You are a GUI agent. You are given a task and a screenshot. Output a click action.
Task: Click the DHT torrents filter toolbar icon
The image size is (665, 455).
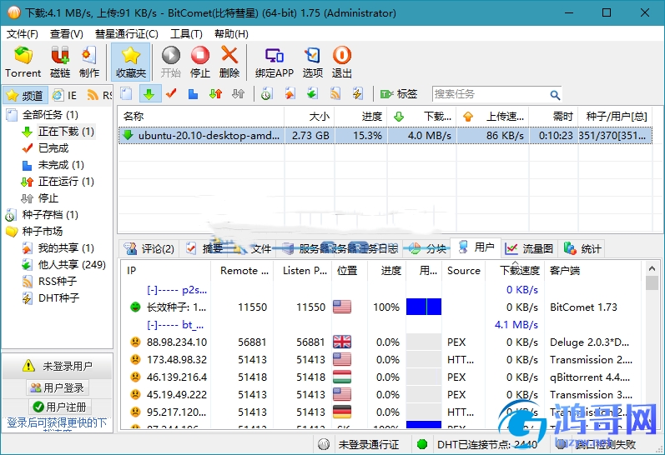(x=357, y=93)
